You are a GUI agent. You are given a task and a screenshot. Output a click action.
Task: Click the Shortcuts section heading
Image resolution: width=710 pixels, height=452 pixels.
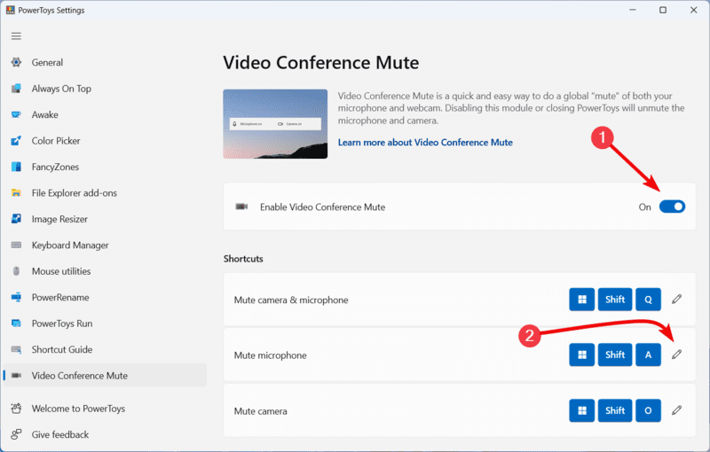pyautogui.click(x=243, y=259)
